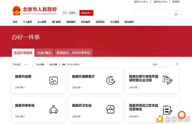Click the orange circular floating widget icon
192x124 pixels.
click(181, 115)
